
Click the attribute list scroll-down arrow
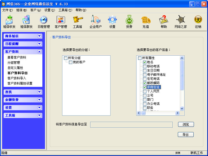[182, 108]
